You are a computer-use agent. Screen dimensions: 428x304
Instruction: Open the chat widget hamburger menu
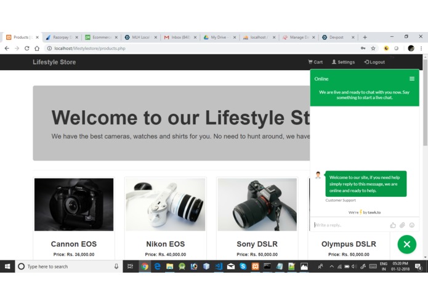(x=412, y=79)
